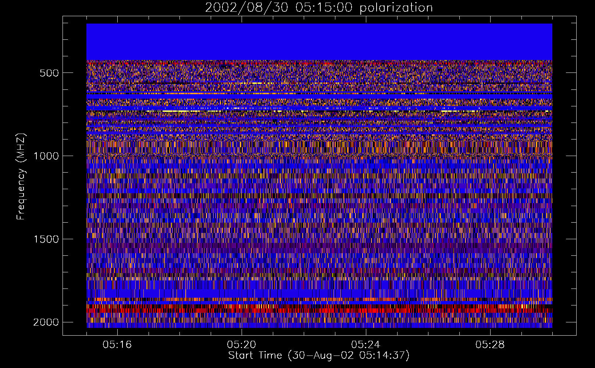Click the red horizontal band near 1900 MHz

(x=319, y=308)
